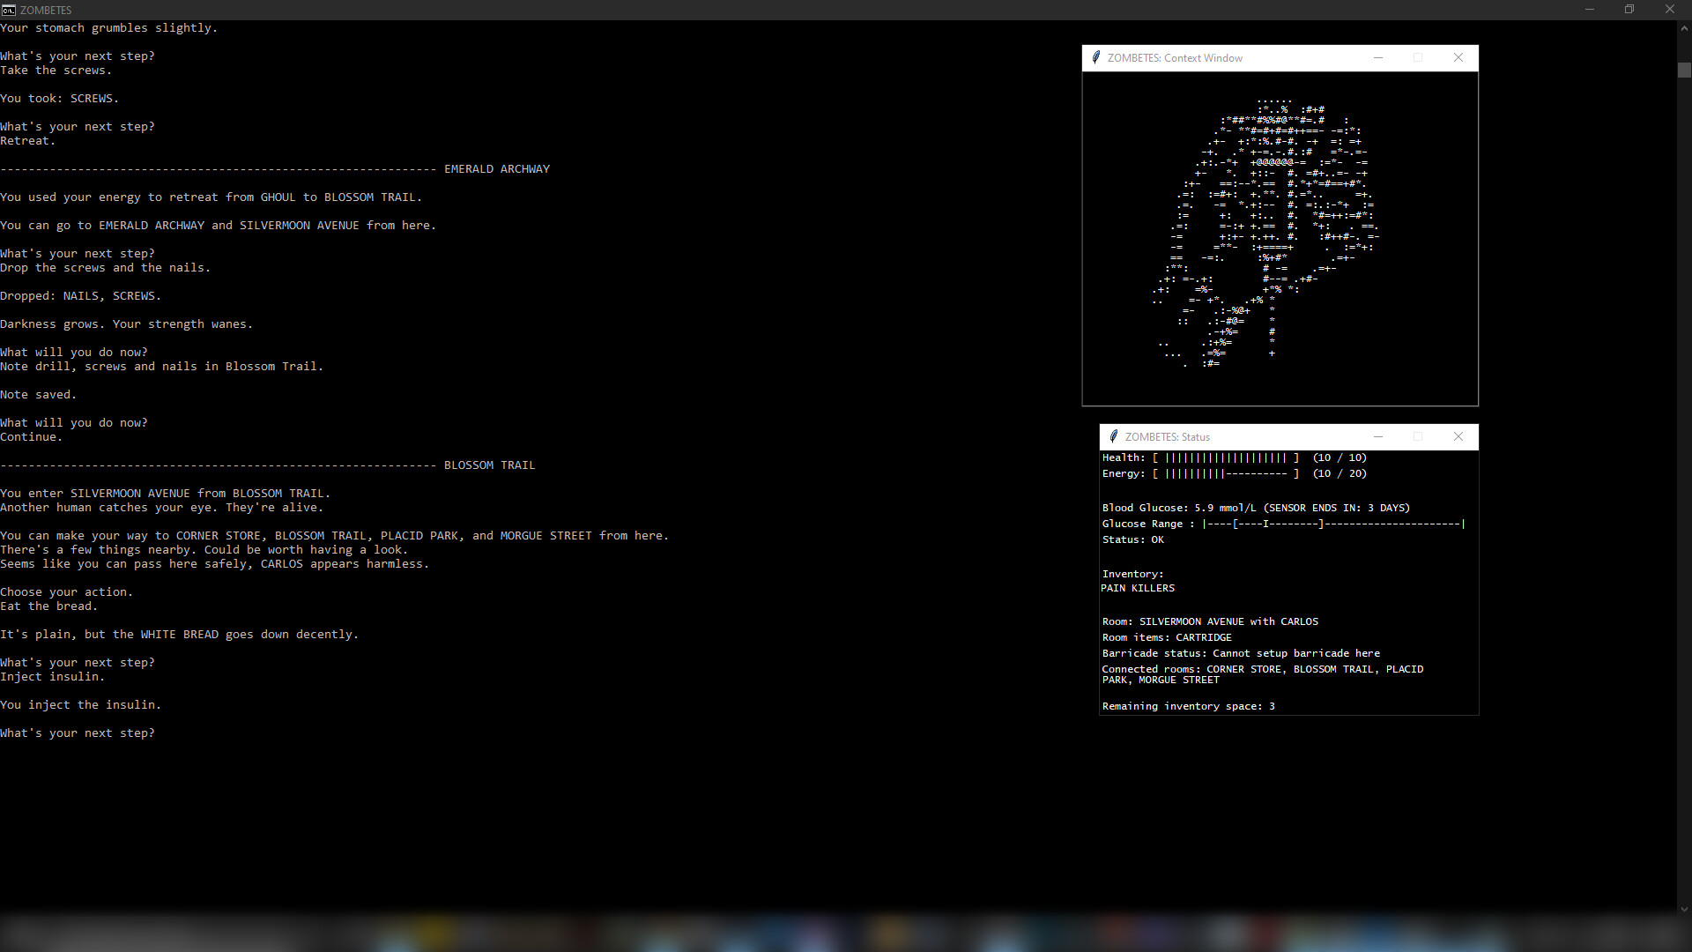This screenshot has height=952, width=1692.
Task: Maximize the ZOMBETES Status window
Action: [1418, 436]
